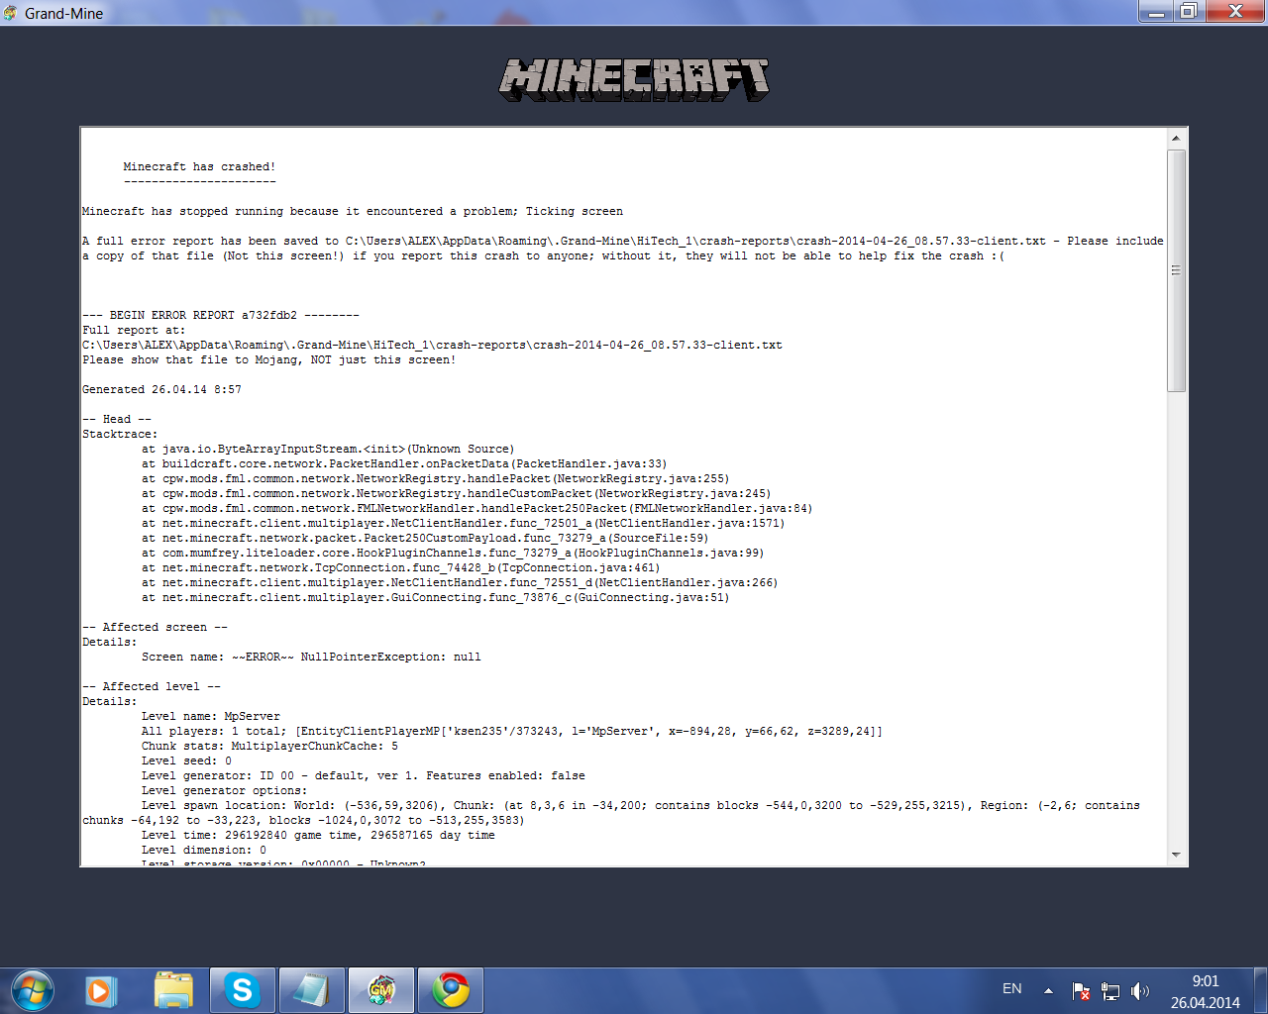Click the crash report scrollbar down arrow
Image resolution: width=1268 pixels, height=1014 pixels.
pyautogui.click(x=1176, y=855)
